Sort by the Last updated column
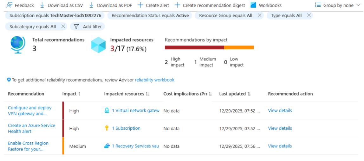364x161 pixels. pyautogui.click(x=235, y=94)
